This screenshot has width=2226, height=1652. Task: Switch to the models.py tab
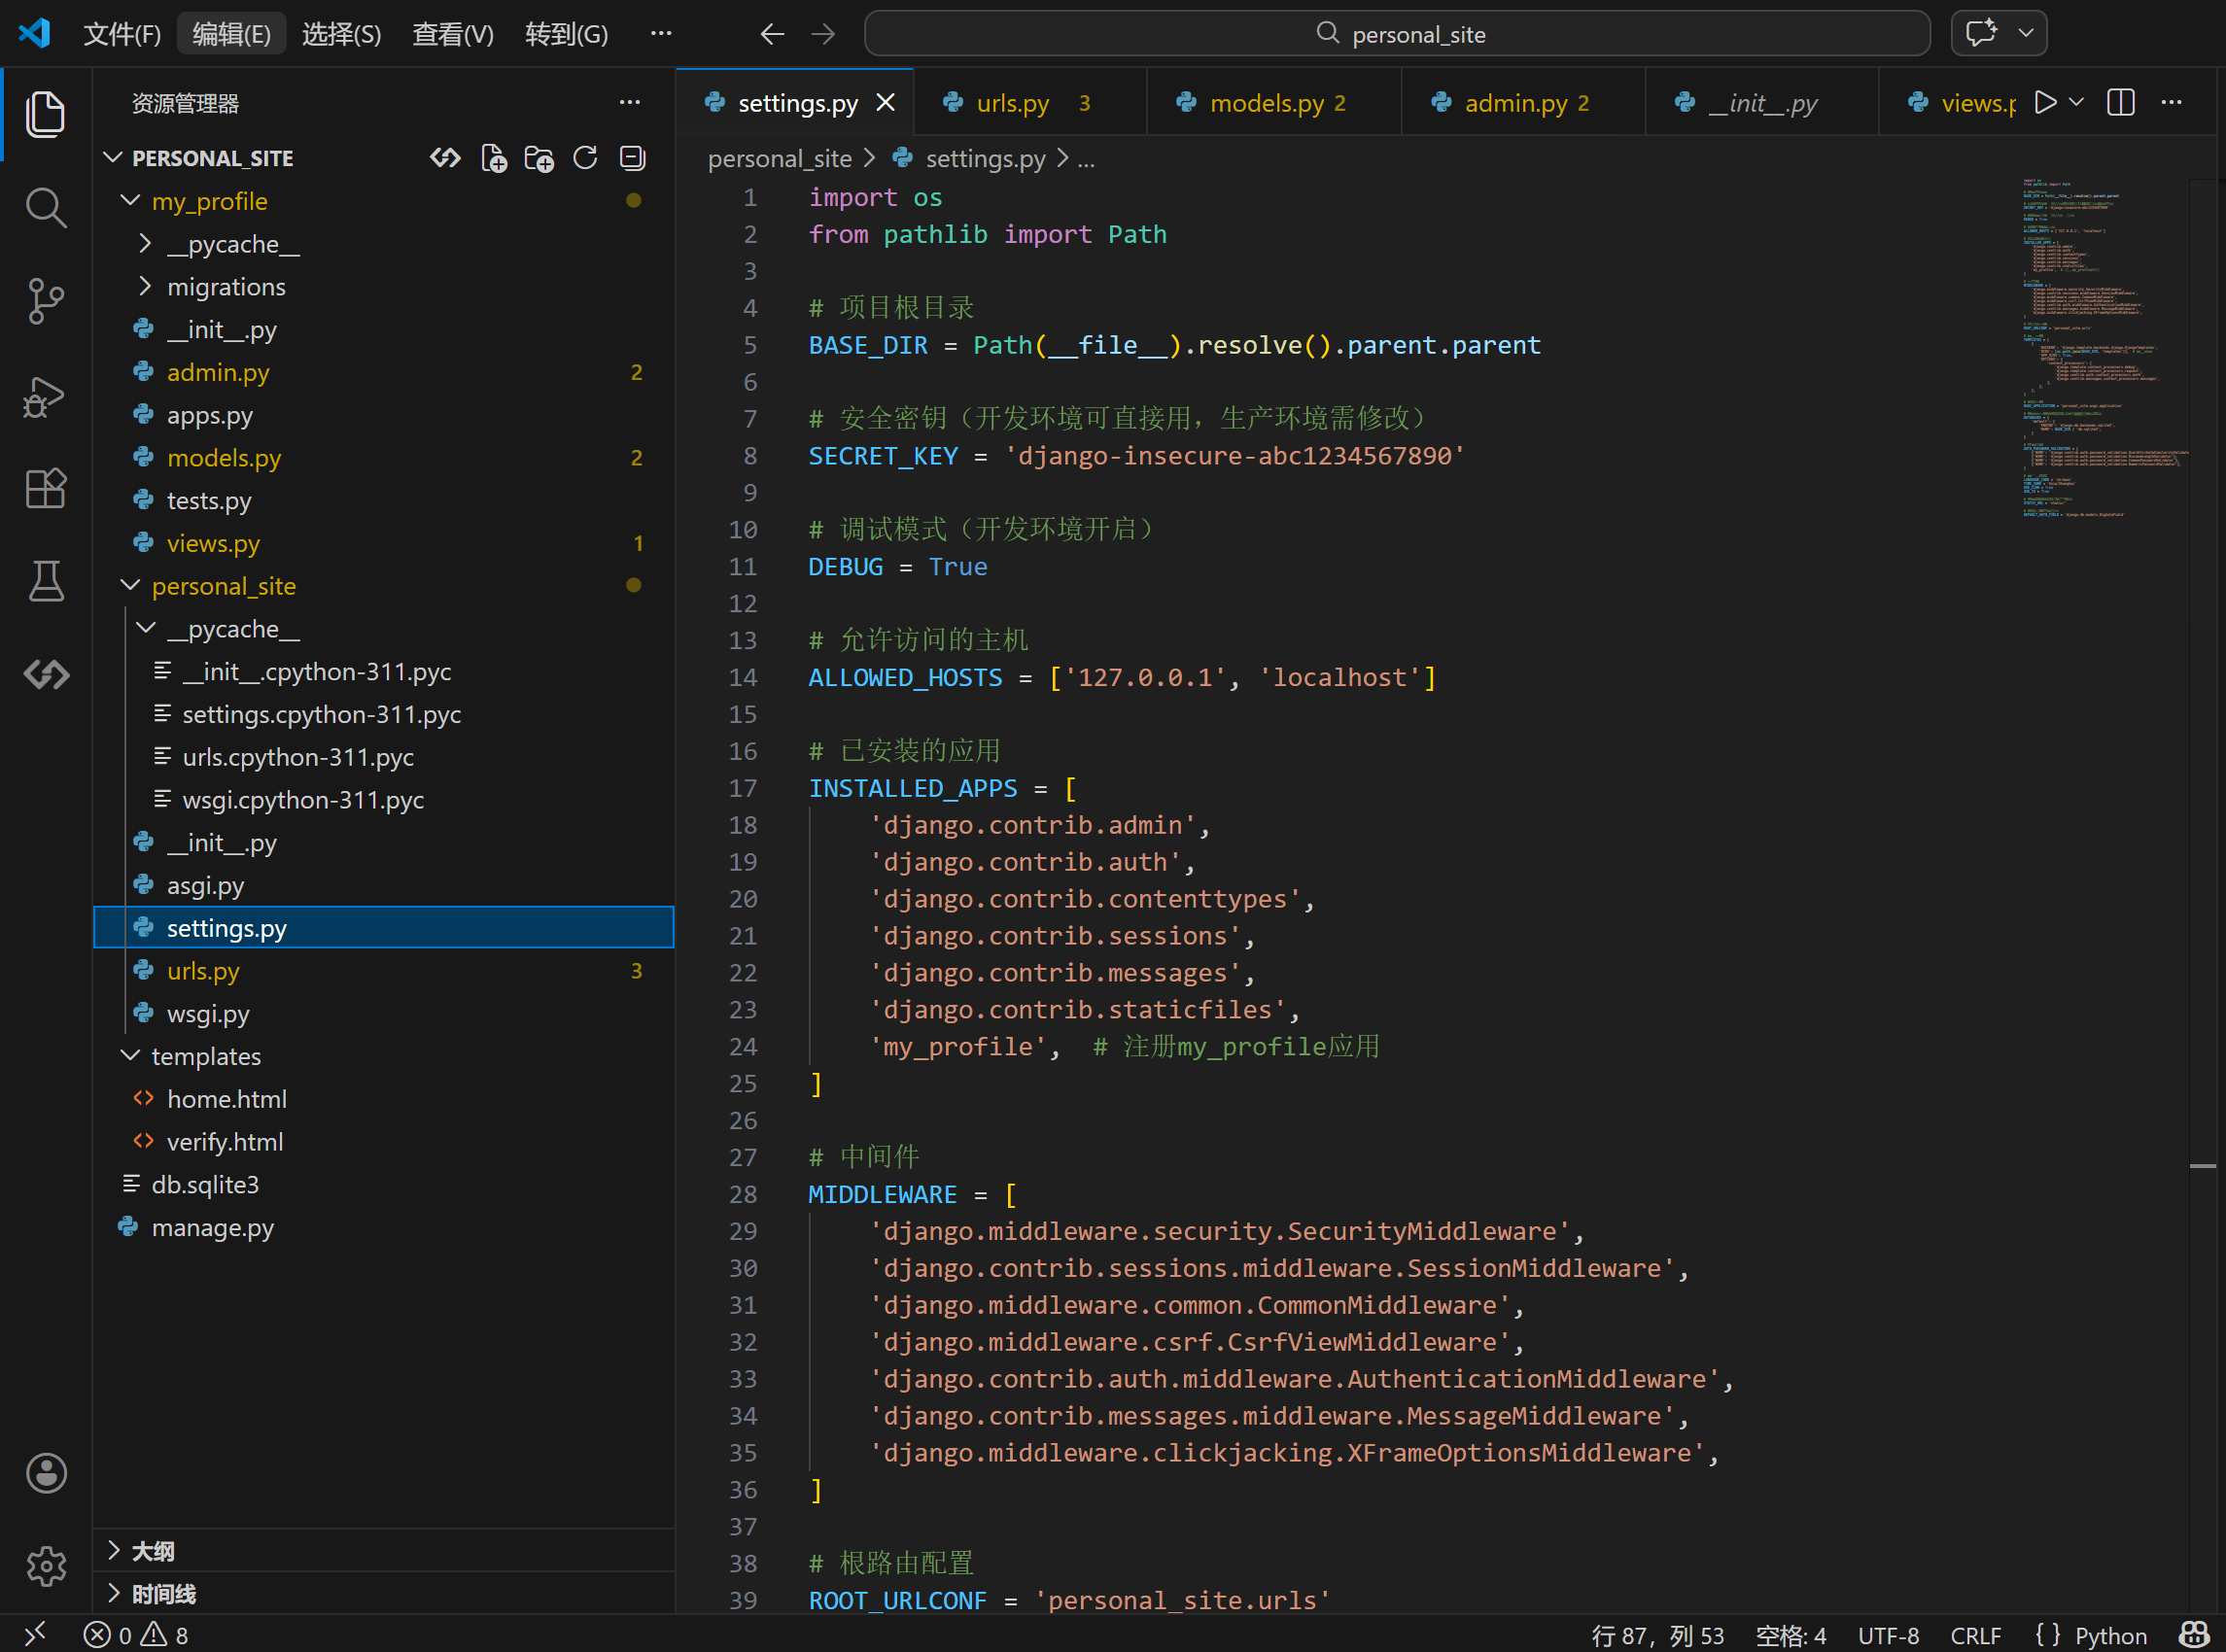1266,103
